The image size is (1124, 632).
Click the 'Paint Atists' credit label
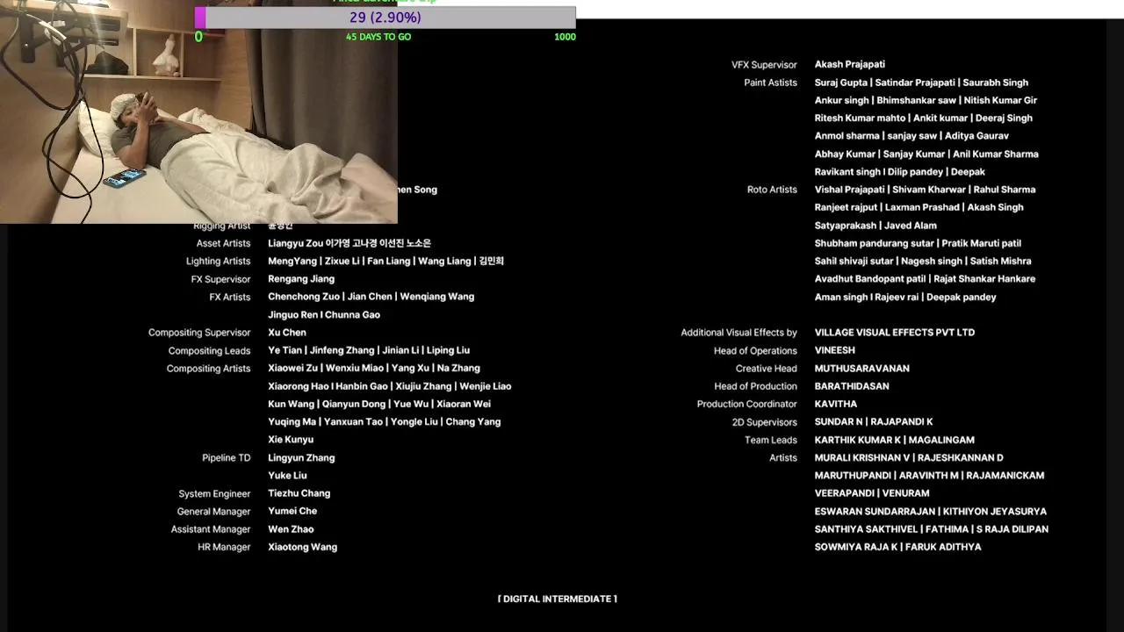coord(770,83)
